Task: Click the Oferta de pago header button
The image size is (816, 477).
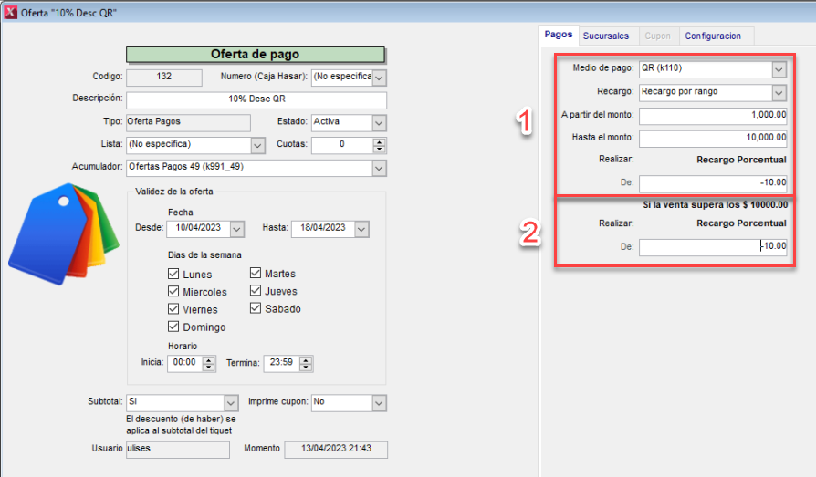Action: [x=255, y=54]
